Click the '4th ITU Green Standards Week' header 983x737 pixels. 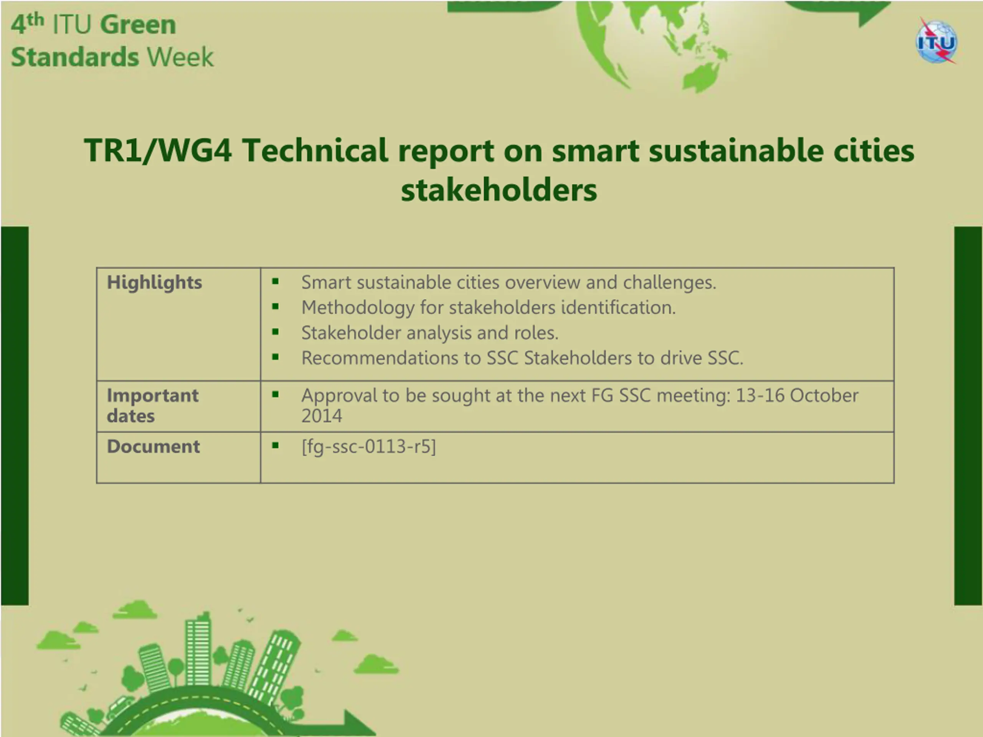point(112,41)
